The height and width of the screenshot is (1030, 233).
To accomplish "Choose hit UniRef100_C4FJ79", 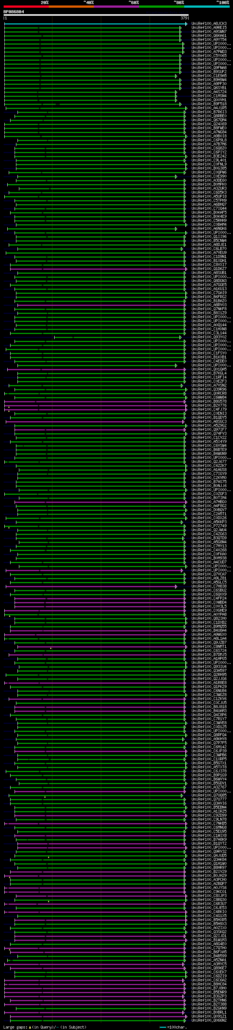I will 209,409.
